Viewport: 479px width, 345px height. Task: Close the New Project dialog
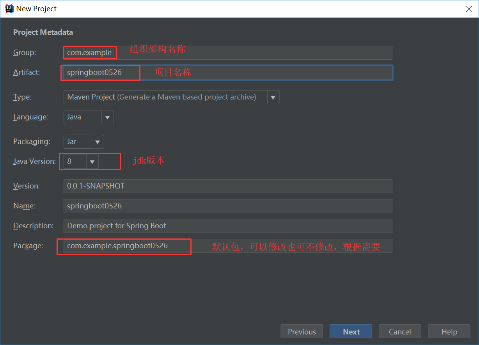coord(469,9)
